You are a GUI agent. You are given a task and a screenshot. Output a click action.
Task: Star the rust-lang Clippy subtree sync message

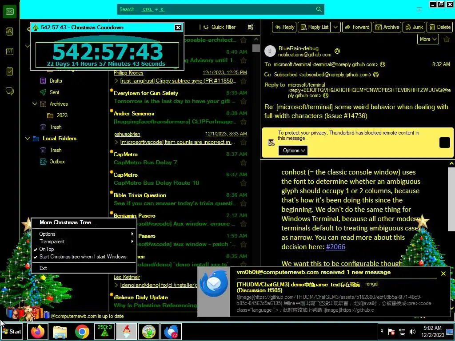tap(243, 81)
